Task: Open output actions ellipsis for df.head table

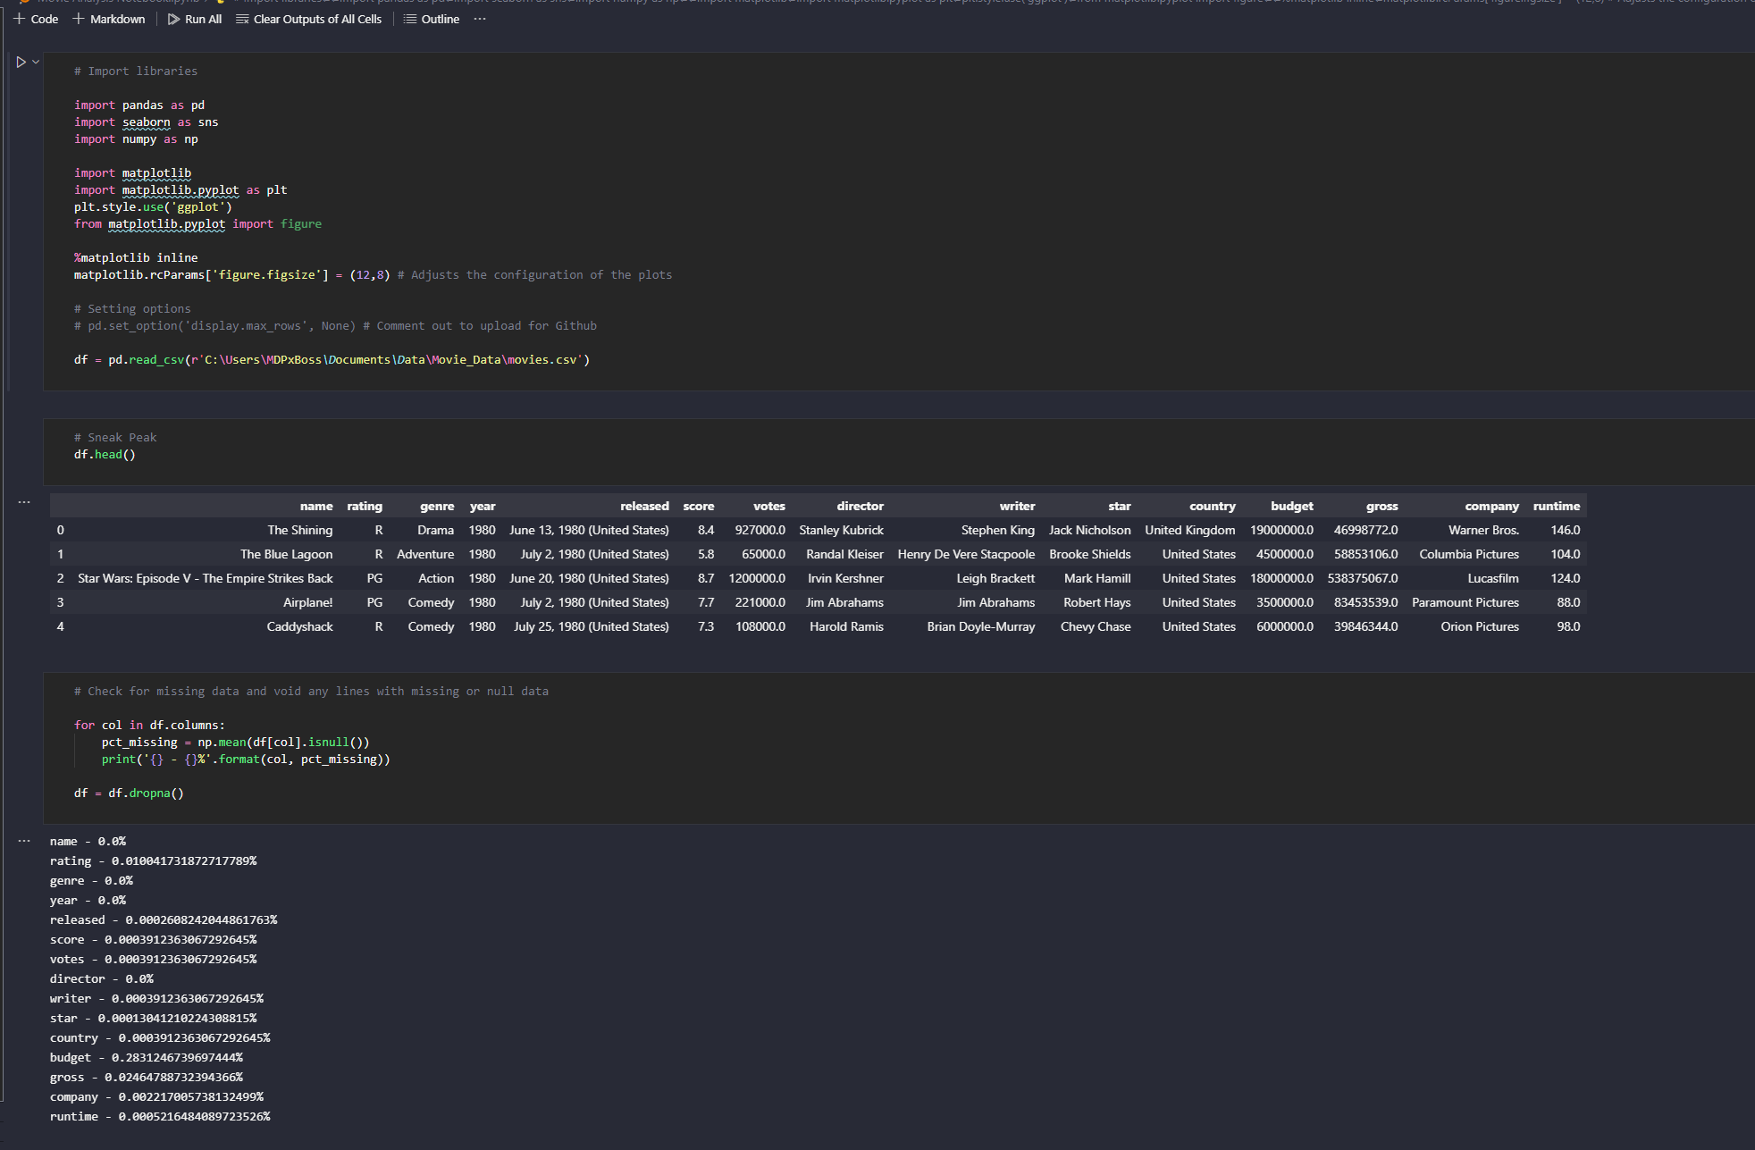Action: coord(24,502)
